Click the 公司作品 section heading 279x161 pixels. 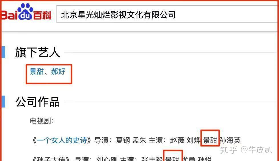click(38, 102)
